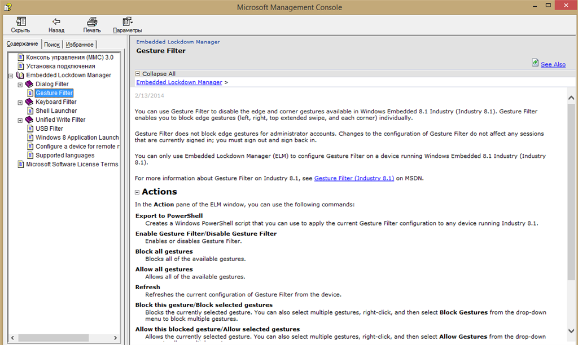578x345 pixels.
Task: Click the content pane scroll up arrow
Action: click(x=571, y=98)
